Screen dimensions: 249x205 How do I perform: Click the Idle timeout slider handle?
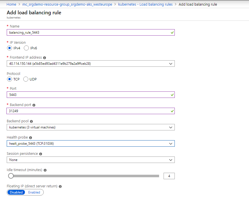pyautogui.click(x=11, y=176)
